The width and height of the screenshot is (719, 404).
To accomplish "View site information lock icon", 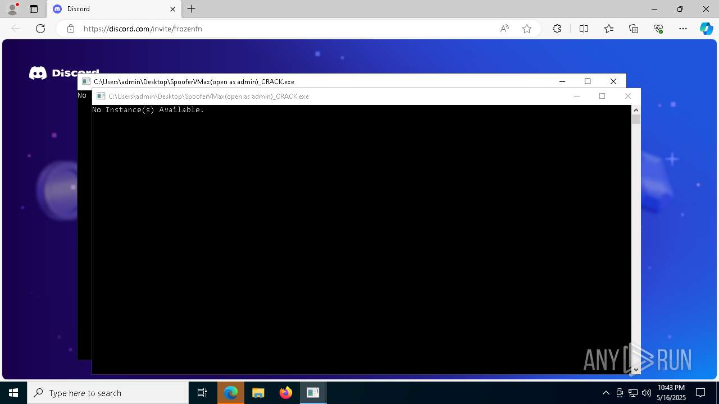I will coord(71,29).
